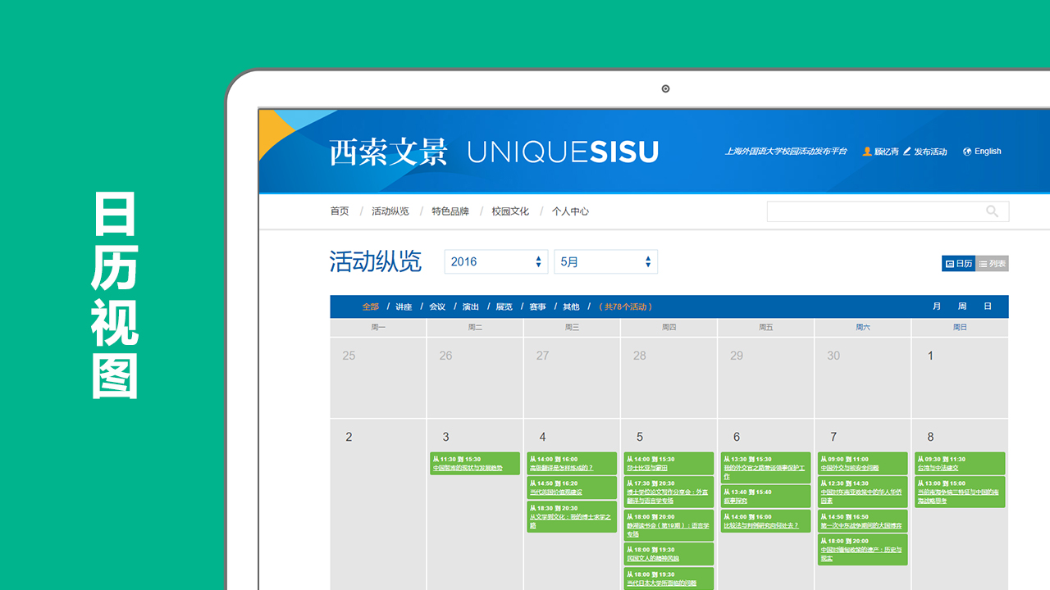Open the 12:30 to 14:30 event on day 7
The height and width of the screenshot is (590, 1050).
(x=862, y=492)
